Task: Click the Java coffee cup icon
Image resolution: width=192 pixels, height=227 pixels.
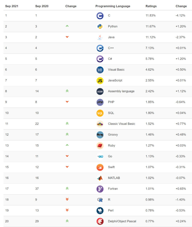Action: [100, 37]
